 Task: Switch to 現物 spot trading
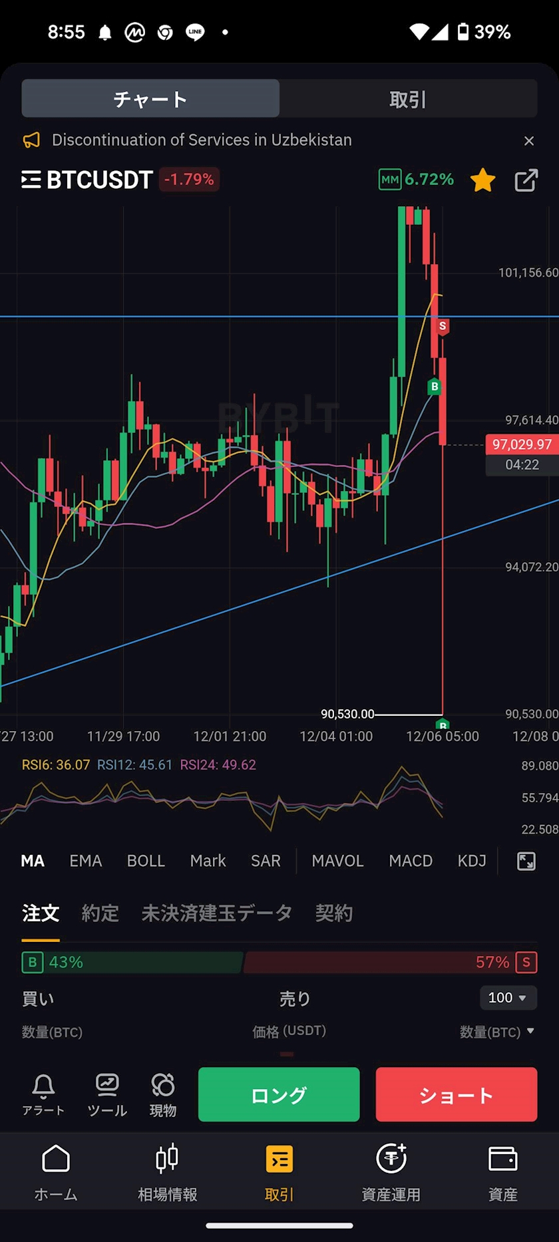pos(163,1095)
